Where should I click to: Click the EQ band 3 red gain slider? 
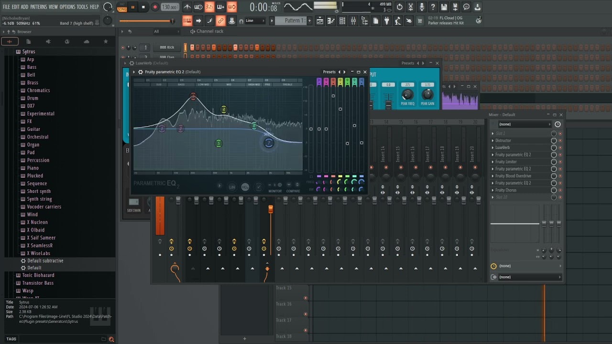pos(333,96)
